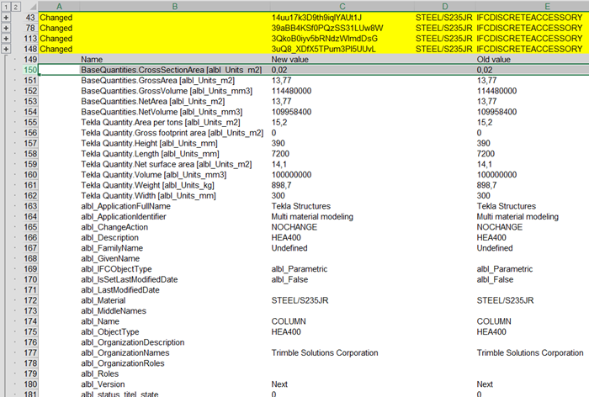Expand the group at row 113
The image size is (589, 397).
point(7,39)
